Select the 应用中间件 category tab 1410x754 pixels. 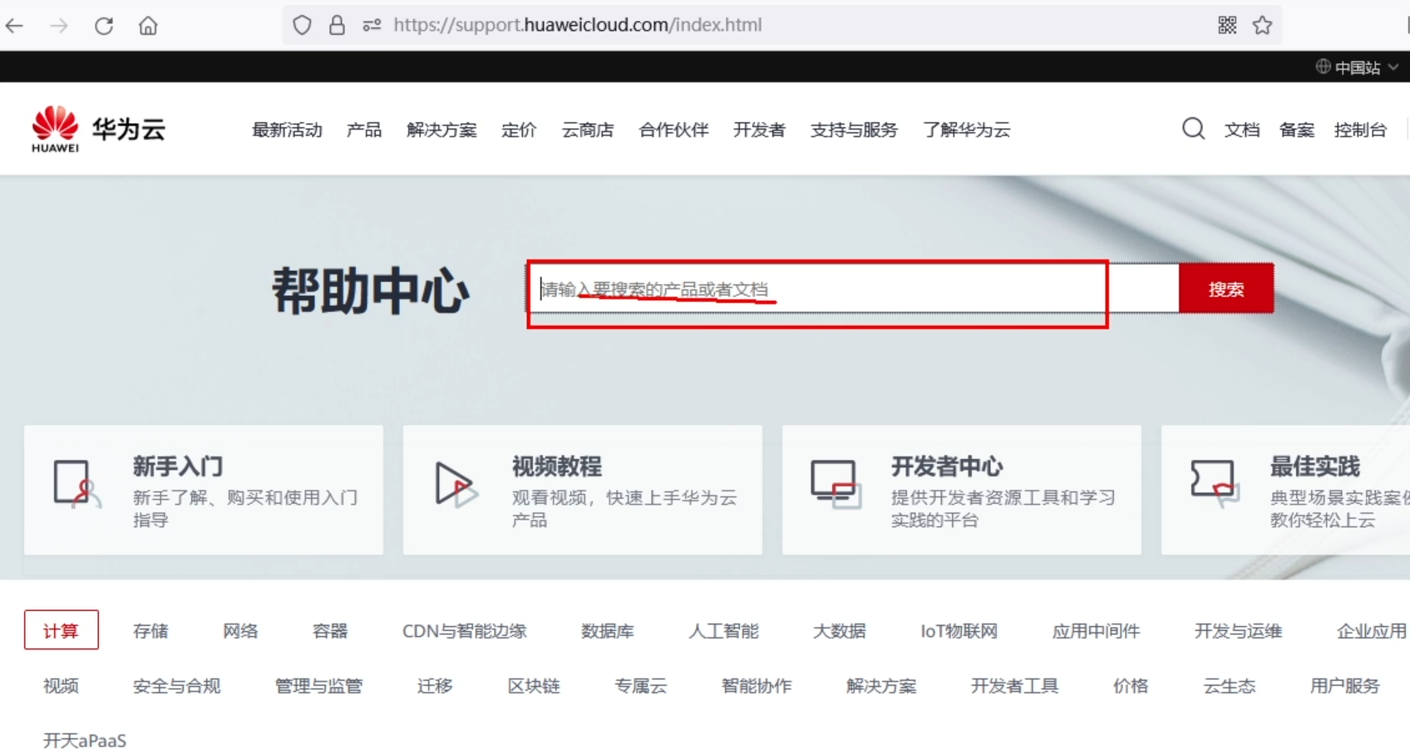tap(1096, 631)
